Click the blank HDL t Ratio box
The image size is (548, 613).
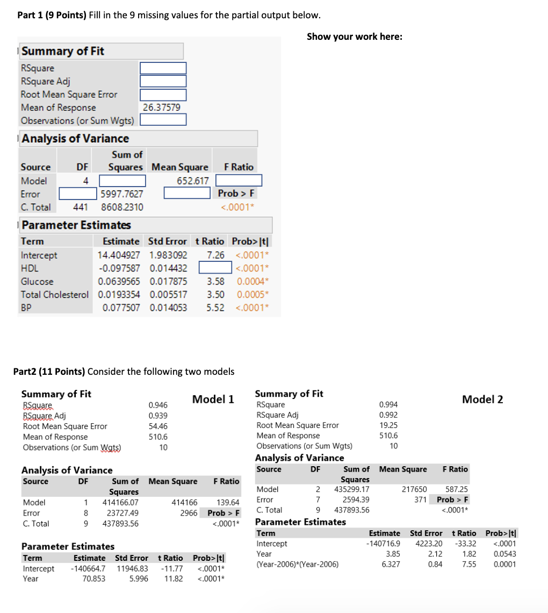pyautogui.click(x=215, y=268)
